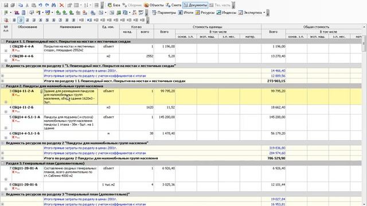The image size is (367, 206).
Task: Open the dropdown arrow next to Экспертиза
Action: click(x=264, y=13)
